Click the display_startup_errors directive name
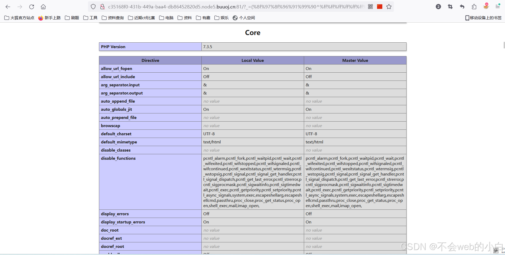The image size is (505, 255). click(123, 222)
